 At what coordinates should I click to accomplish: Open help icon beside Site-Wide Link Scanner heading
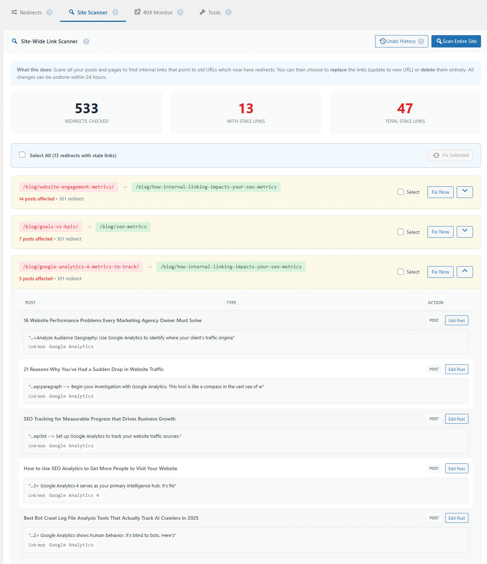(86, 41)
